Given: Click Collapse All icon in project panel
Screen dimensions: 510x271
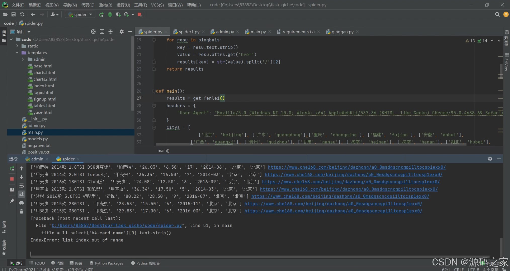Looking at the screenshot, I should pos(110,32).
